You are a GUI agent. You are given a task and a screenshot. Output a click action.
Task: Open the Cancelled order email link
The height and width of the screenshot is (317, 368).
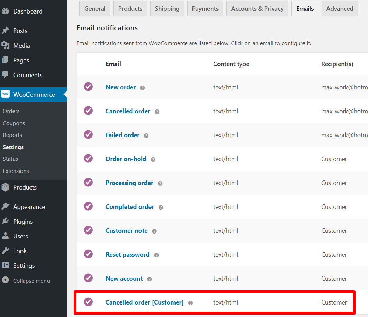point(128,111)
